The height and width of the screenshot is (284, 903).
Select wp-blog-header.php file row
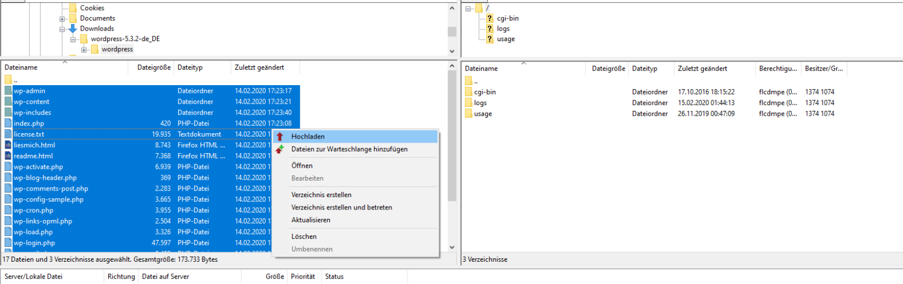coord(150,178)
